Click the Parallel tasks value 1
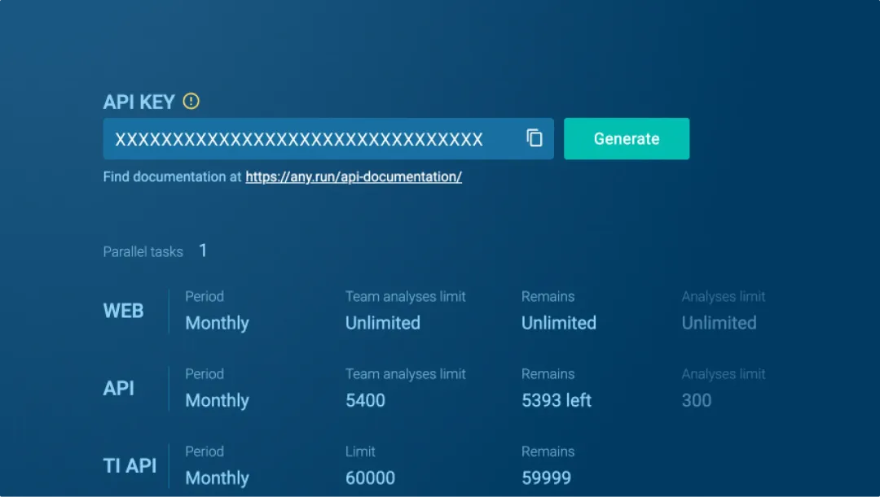Image resolution: width=880 pixels, height=497 pixels. point(203,251)
